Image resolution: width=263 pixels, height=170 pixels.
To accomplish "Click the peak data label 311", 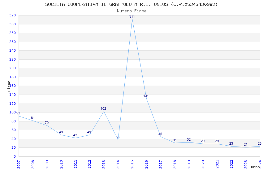I will [132, 16].
